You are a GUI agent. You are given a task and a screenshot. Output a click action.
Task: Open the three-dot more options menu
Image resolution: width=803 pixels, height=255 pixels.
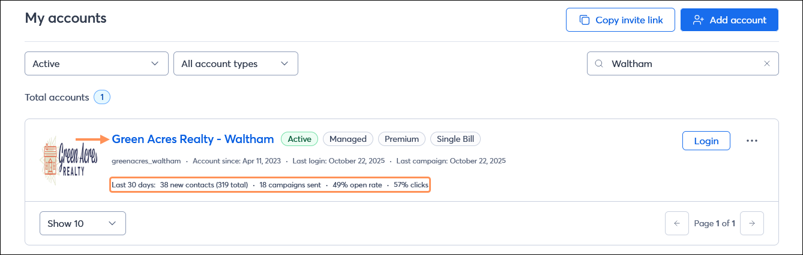point(752,141)
